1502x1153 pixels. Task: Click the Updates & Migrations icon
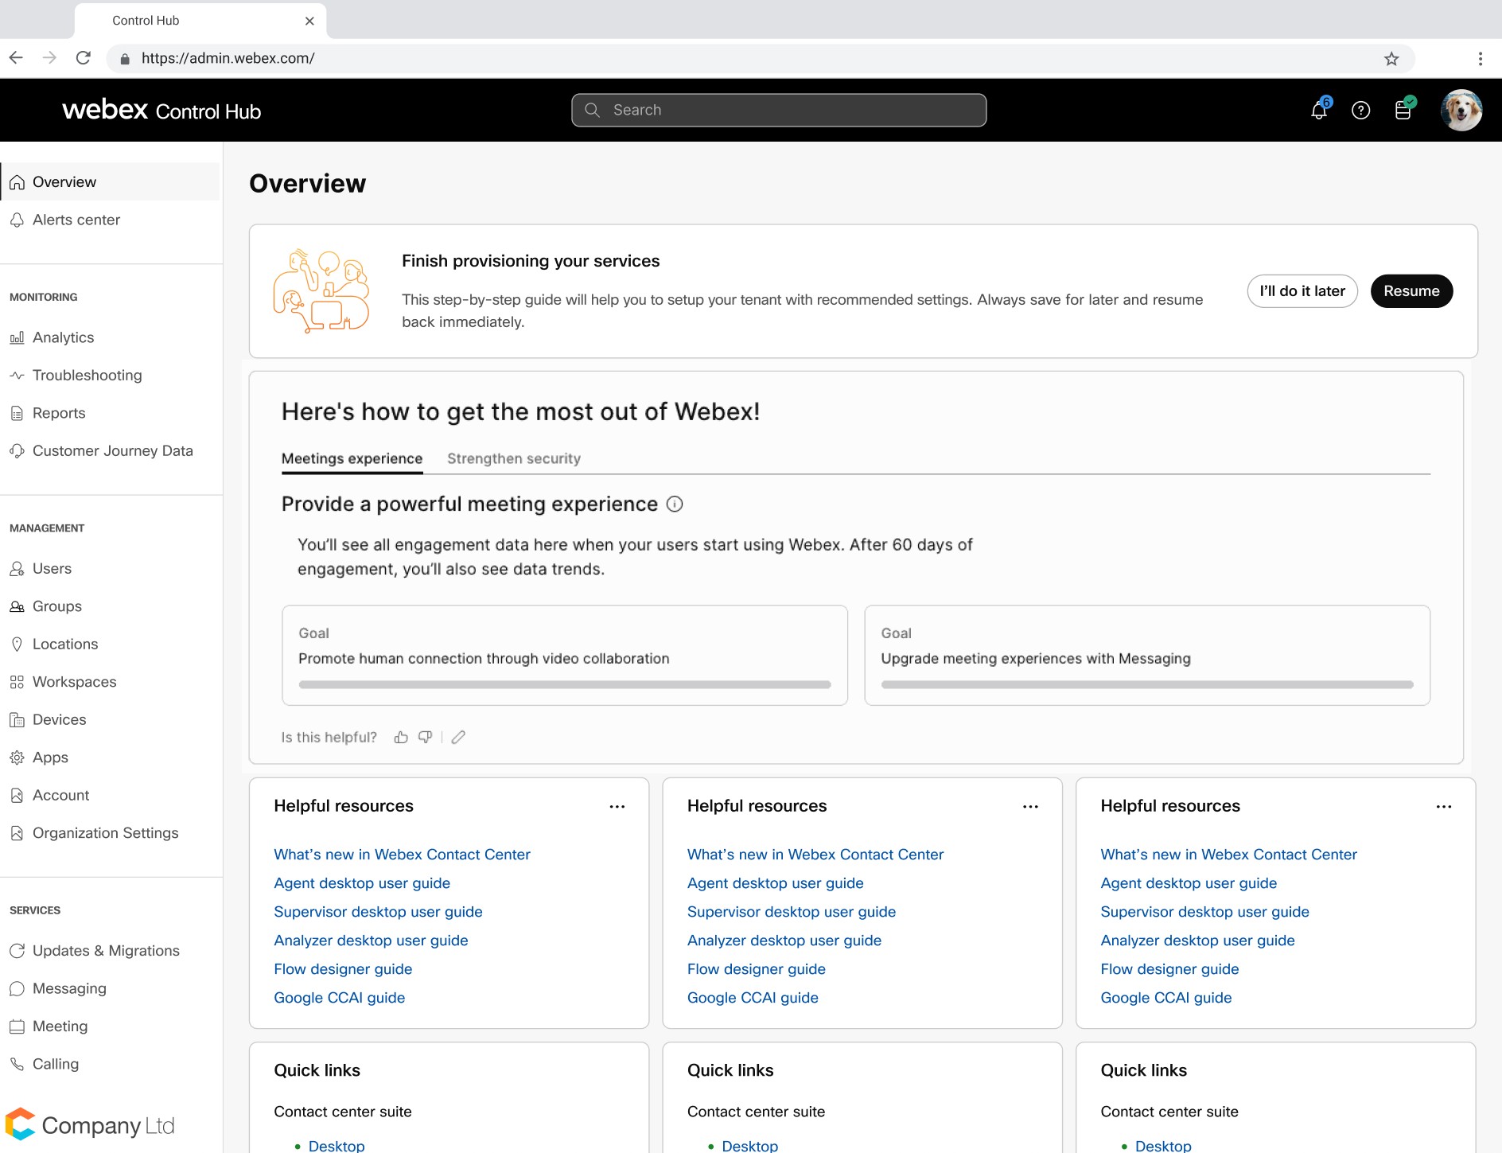click(17, 951)
